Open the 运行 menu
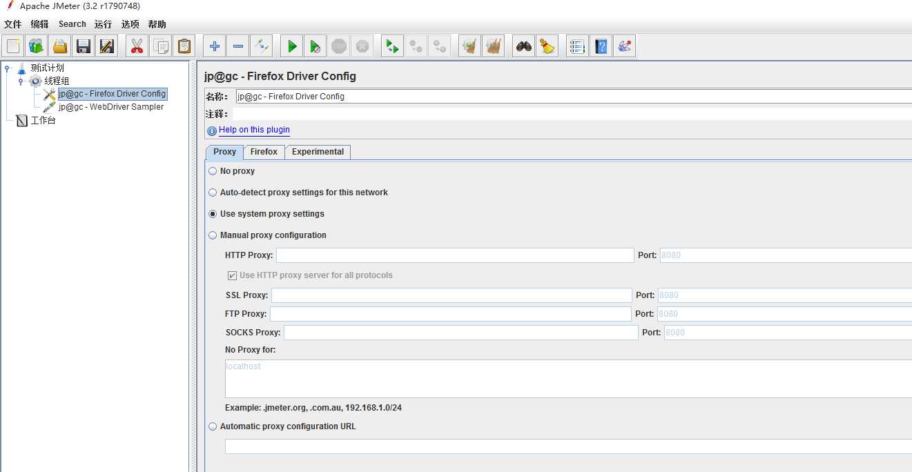912x472 pixels. coord(103,24)
